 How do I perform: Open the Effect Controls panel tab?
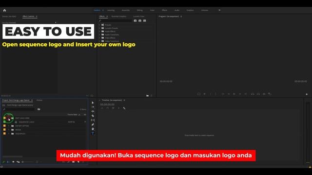coord(28,17)
